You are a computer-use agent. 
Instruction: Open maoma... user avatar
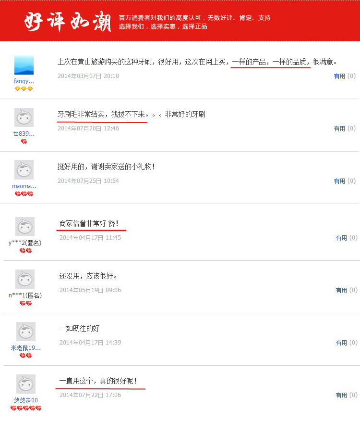(24, 170)
